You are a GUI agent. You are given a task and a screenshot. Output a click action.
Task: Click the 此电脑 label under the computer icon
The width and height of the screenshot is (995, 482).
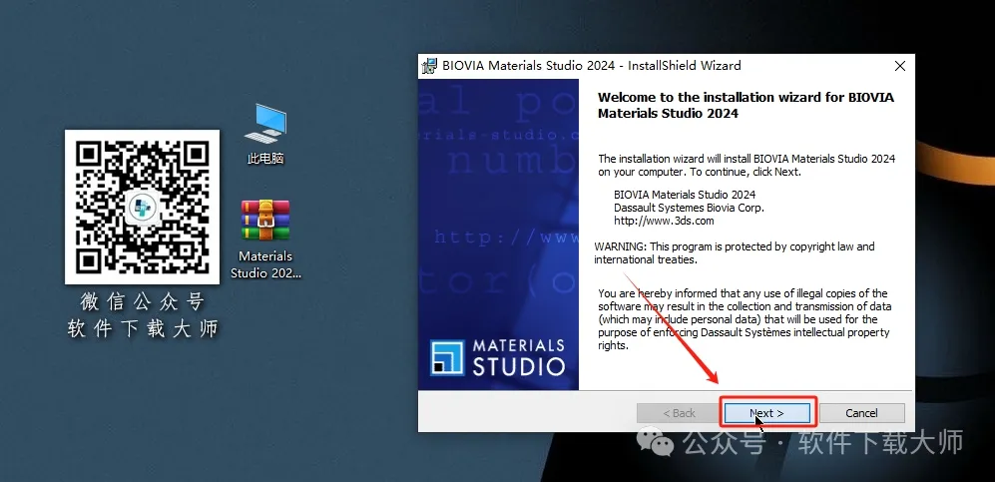point(265,159)
